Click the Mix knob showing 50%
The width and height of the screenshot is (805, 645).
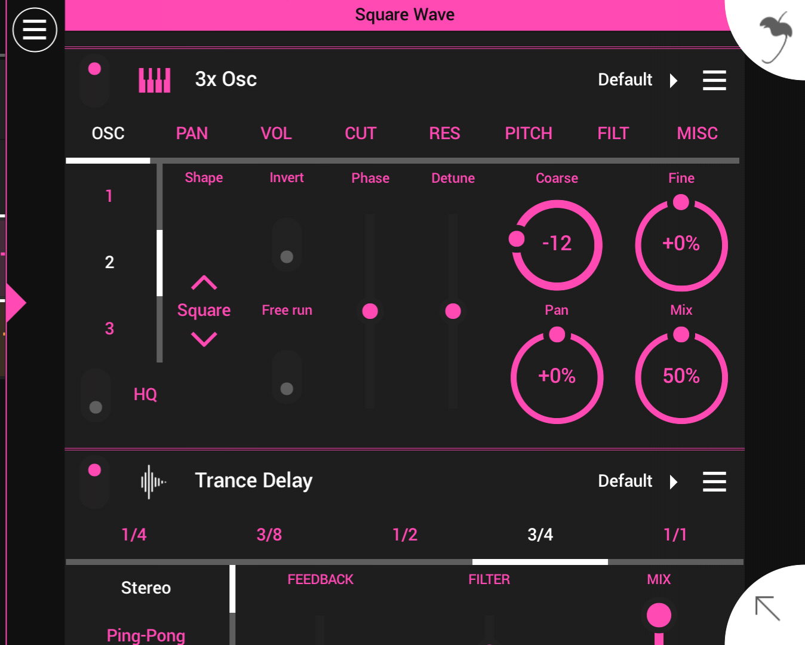(x=681, y=377)
